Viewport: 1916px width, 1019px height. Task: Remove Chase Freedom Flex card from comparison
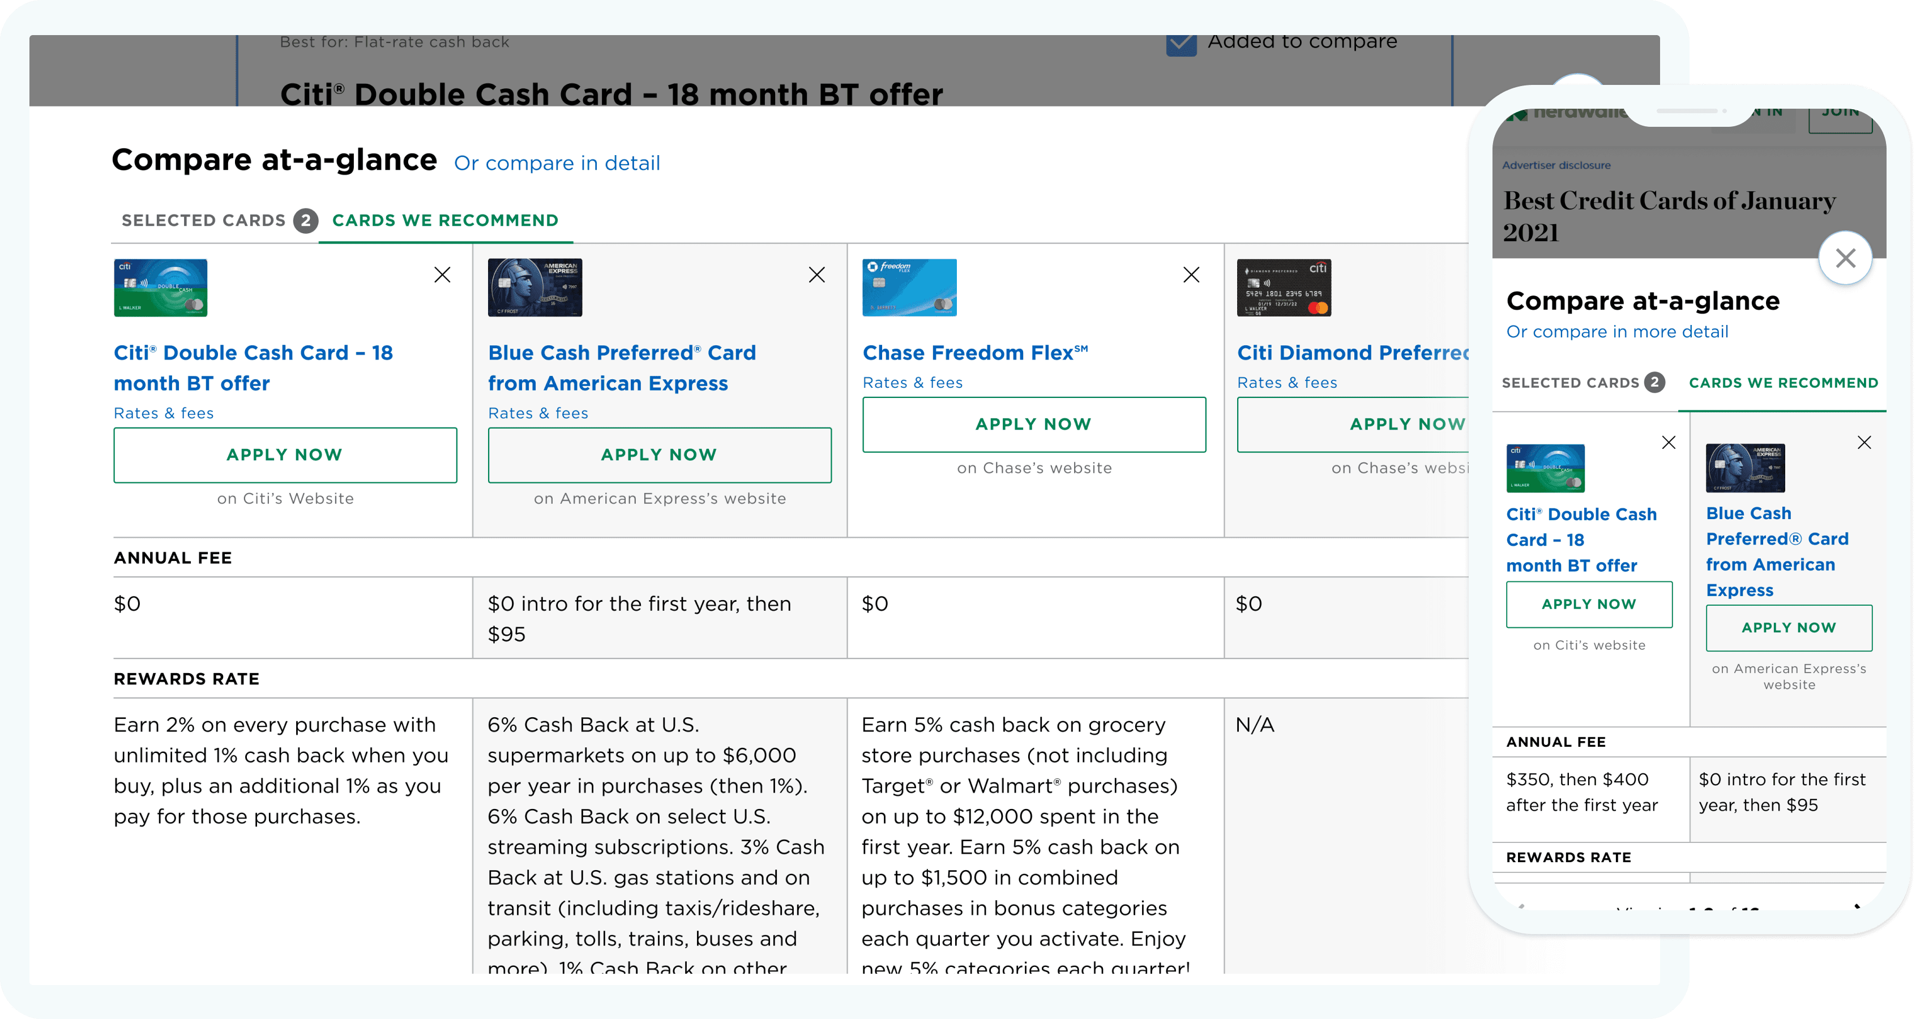(x=1191, y=275)
